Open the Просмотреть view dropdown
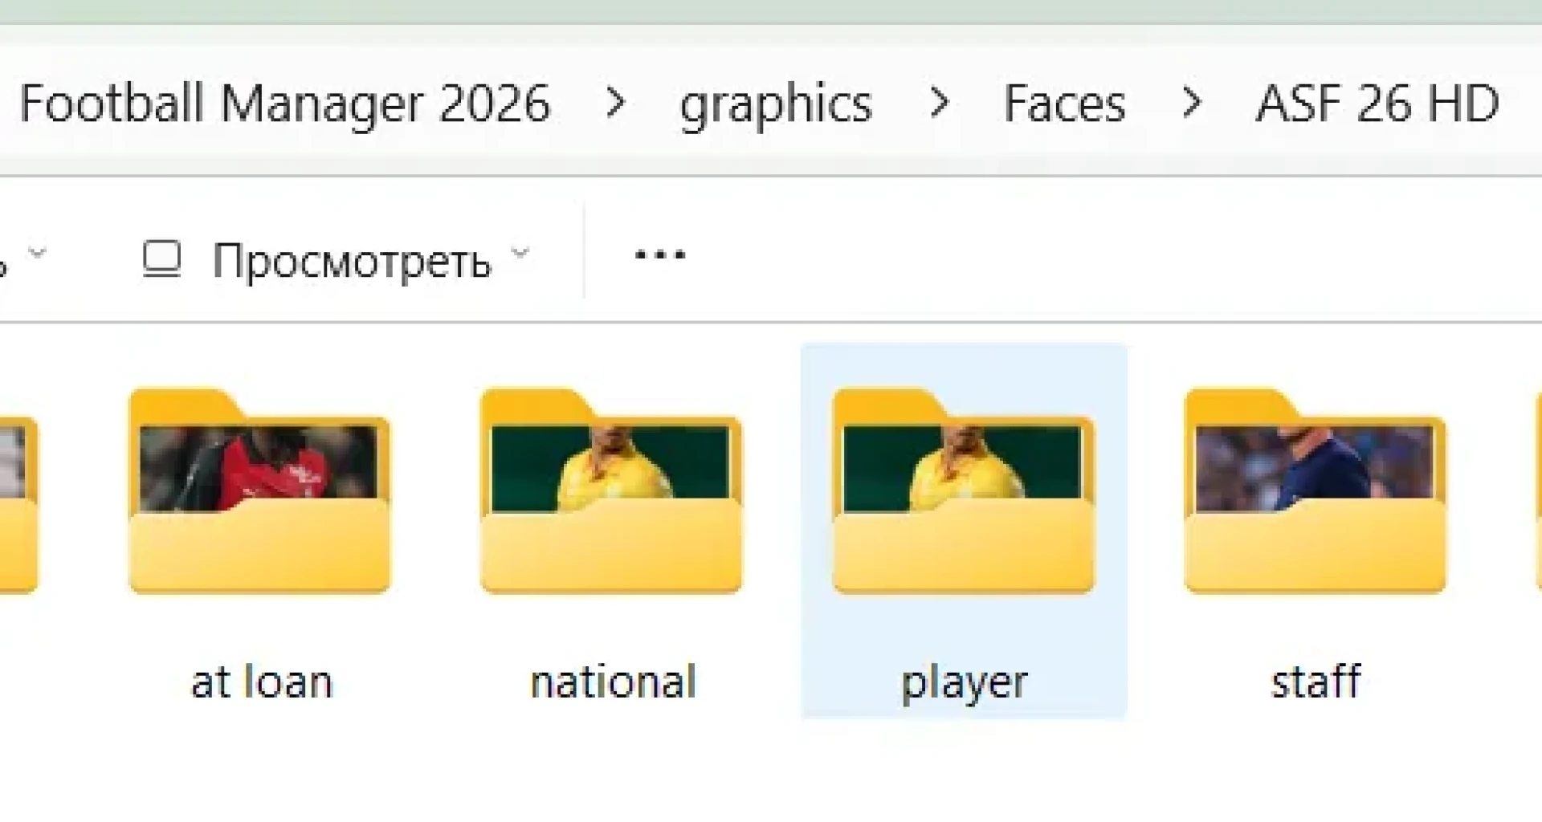The image size is (1542, 822). point(337,260)
